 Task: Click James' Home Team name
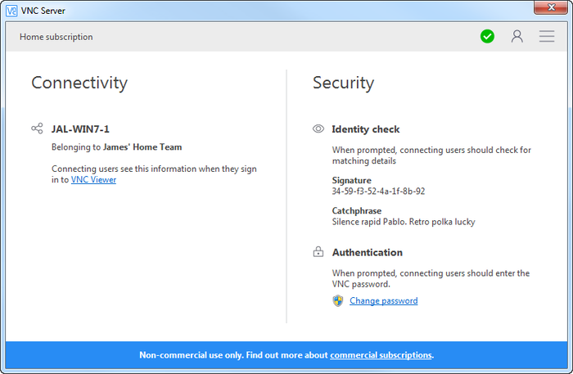coord(142,147)
